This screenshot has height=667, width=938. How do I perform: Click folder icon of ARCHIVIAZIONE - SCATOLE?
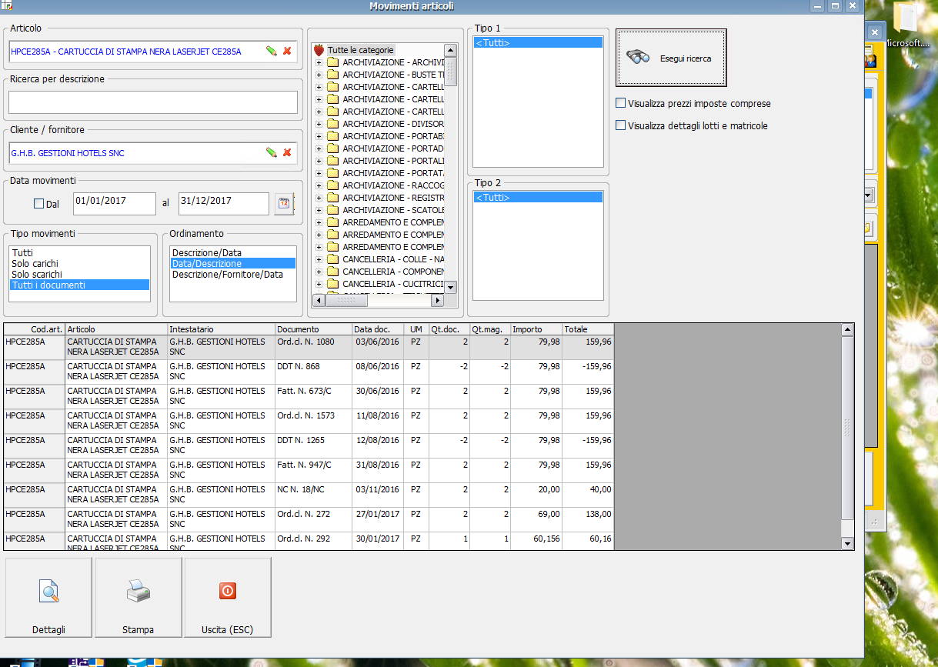coord(332,210)
